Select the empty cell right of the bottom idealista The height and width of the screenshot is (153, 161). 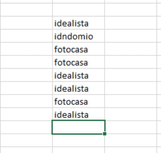tap(131, 115)
